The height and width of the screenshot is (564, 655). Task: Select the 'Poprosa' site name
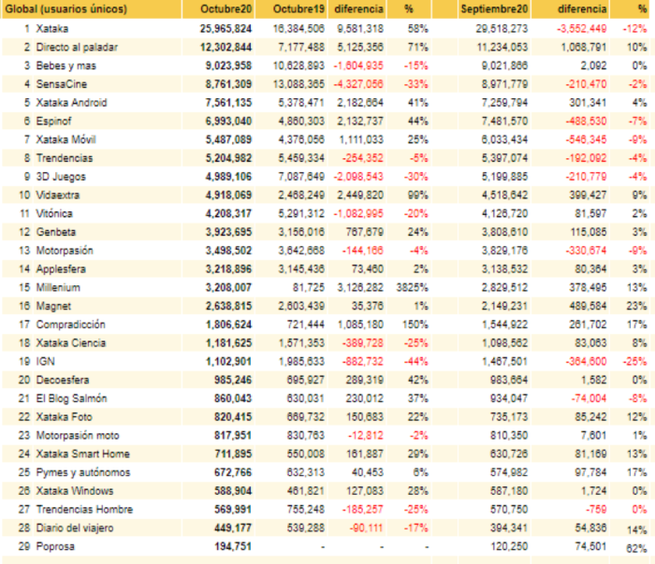coord(55,546)
